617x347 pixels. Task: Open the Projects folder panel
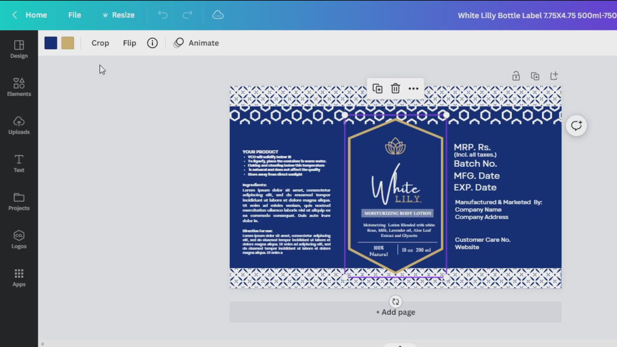point(19,201)
